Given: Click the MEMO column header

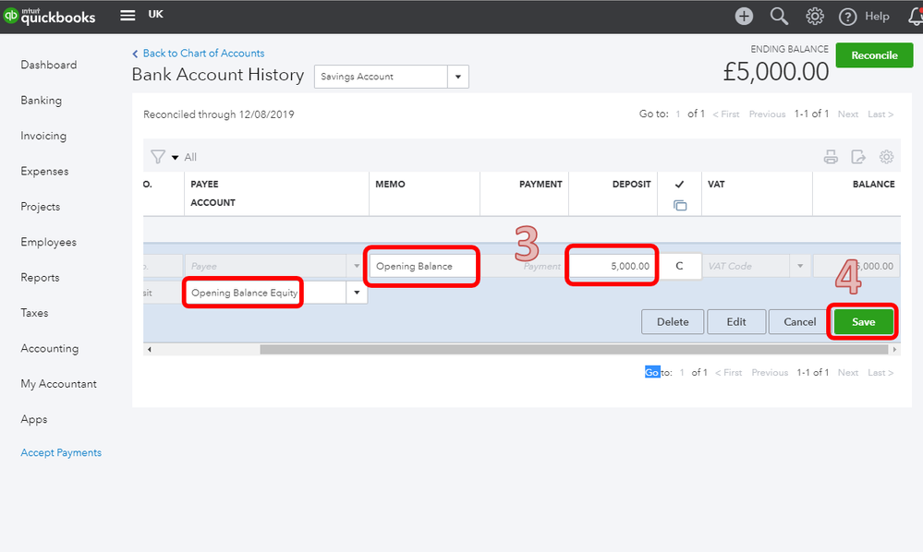Looking at the screenshot, I should pos(390,184).
